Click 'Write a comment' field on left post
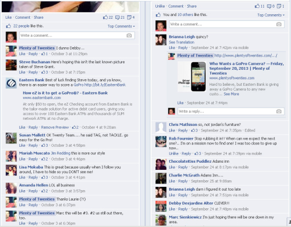The height and width of the screenshot is (227, 291). tap(77, 36)
